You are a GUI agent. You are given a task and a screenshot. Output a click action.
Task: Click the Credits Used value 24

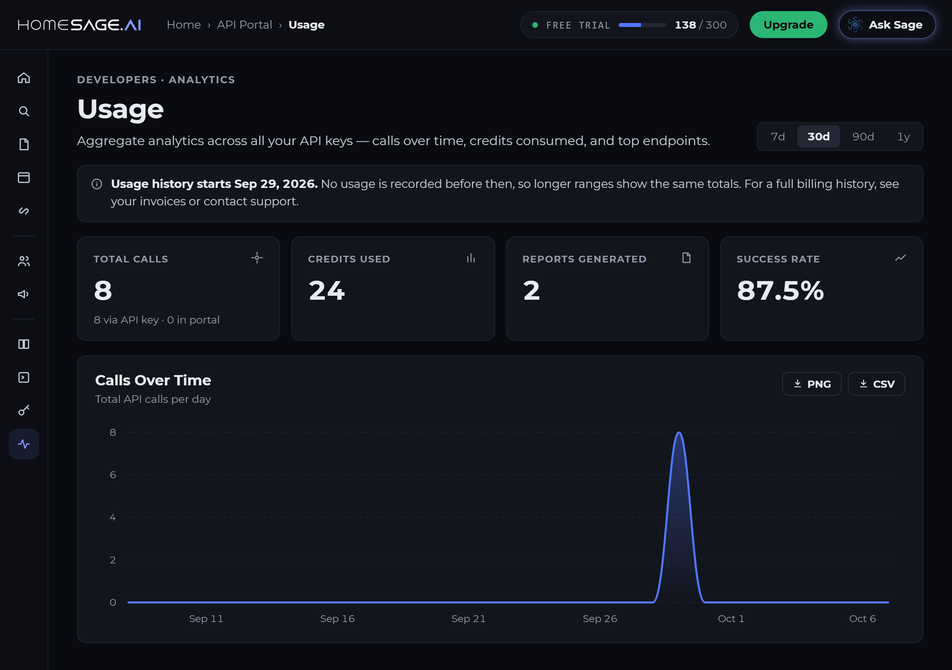(x=327, y=291)
